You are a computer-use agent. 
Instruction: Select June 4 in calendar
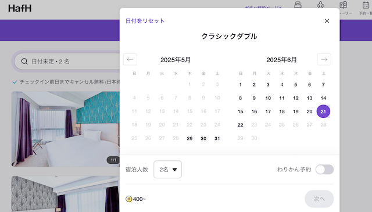(x=282, y=85)
